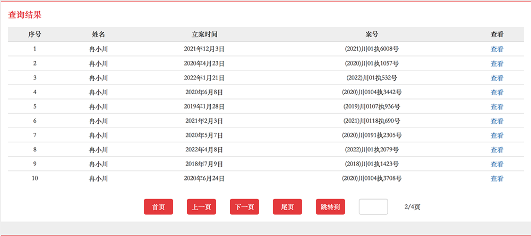Click the 上一页 previous page button

(x=201, y=206)
